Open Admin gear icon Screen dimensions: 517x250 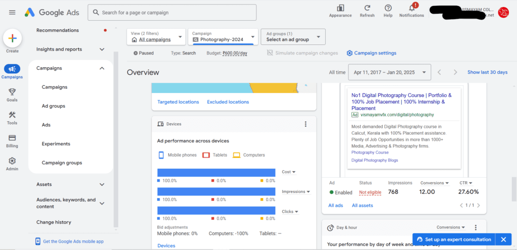(x=12, y=161)
